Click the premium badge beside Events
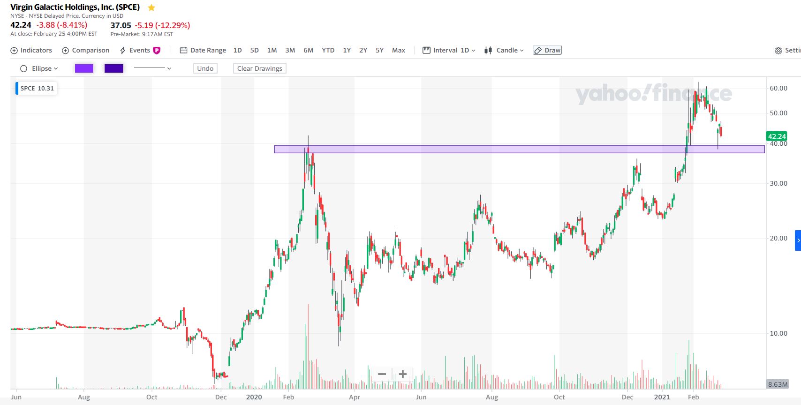 [x=157, y=50]
